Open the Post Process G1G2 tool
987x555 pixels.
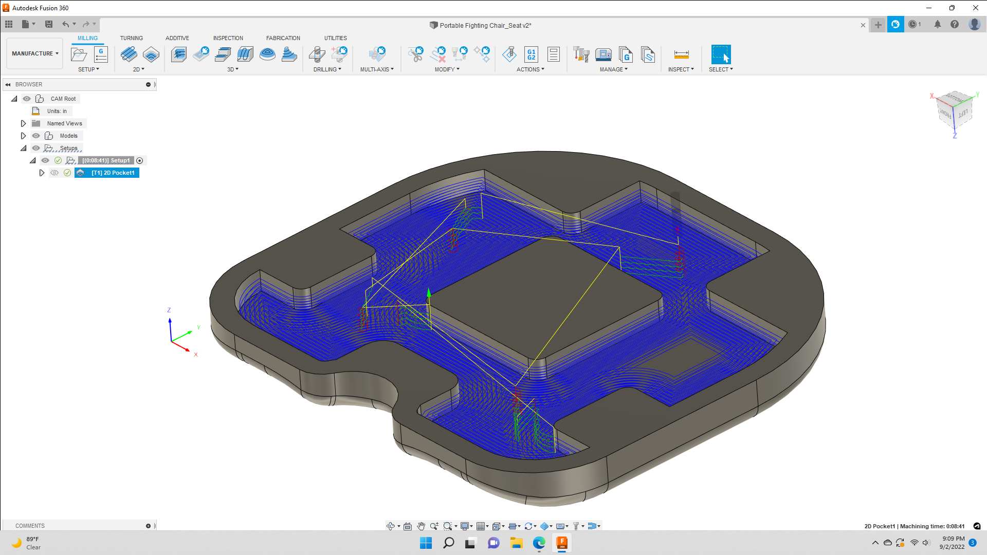[x=532, y=54]
